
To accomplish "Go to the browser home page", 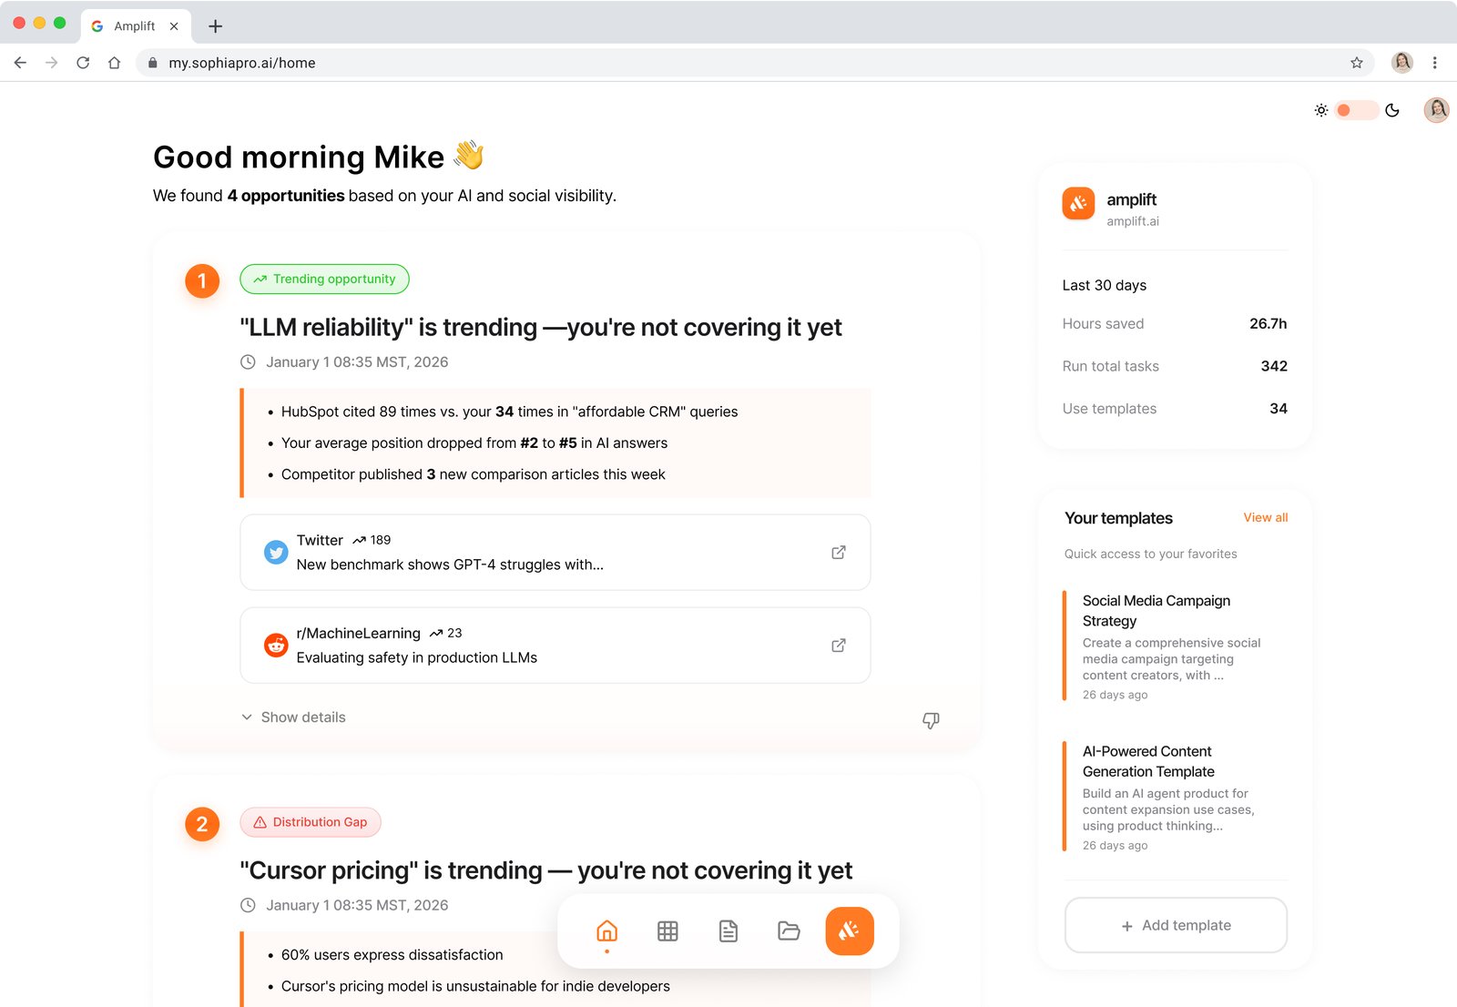I will [114, 63].
